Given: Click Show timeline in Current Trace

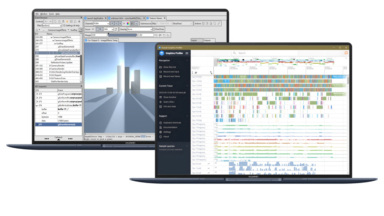Looking at the screenshot, I should (170, 97).
